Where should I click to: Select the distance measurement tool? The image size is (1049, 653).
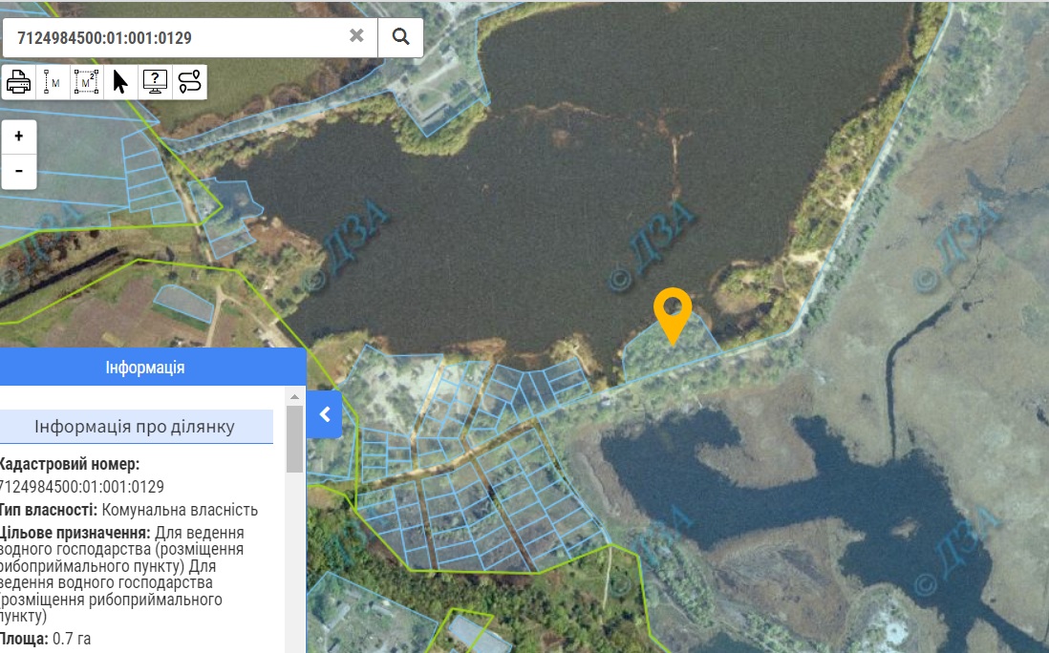tap(51, 82)
